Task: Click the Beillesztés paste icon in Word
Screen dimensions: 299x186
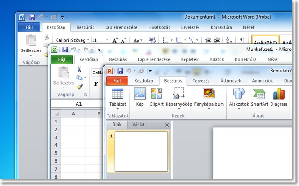Action: coord(31,40)
